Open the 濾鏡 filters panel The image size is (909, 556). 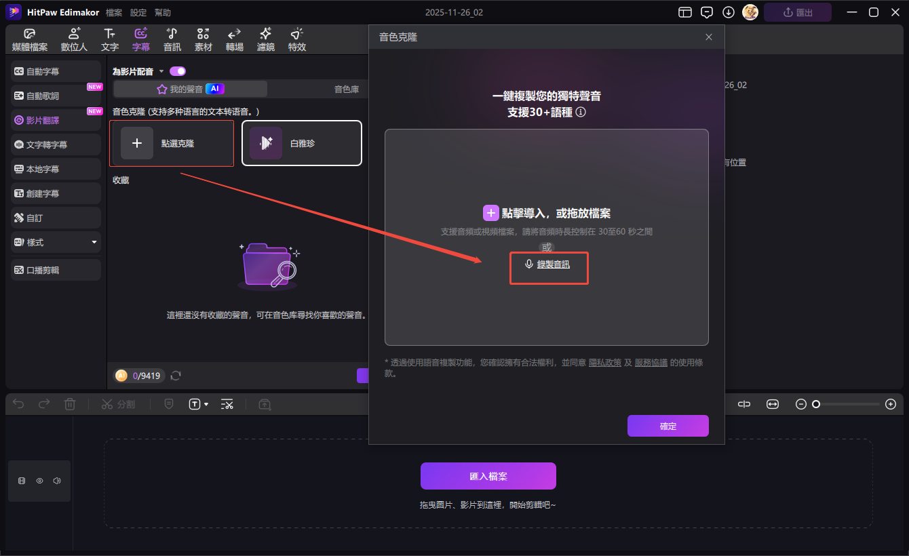(x=265, y=40)
